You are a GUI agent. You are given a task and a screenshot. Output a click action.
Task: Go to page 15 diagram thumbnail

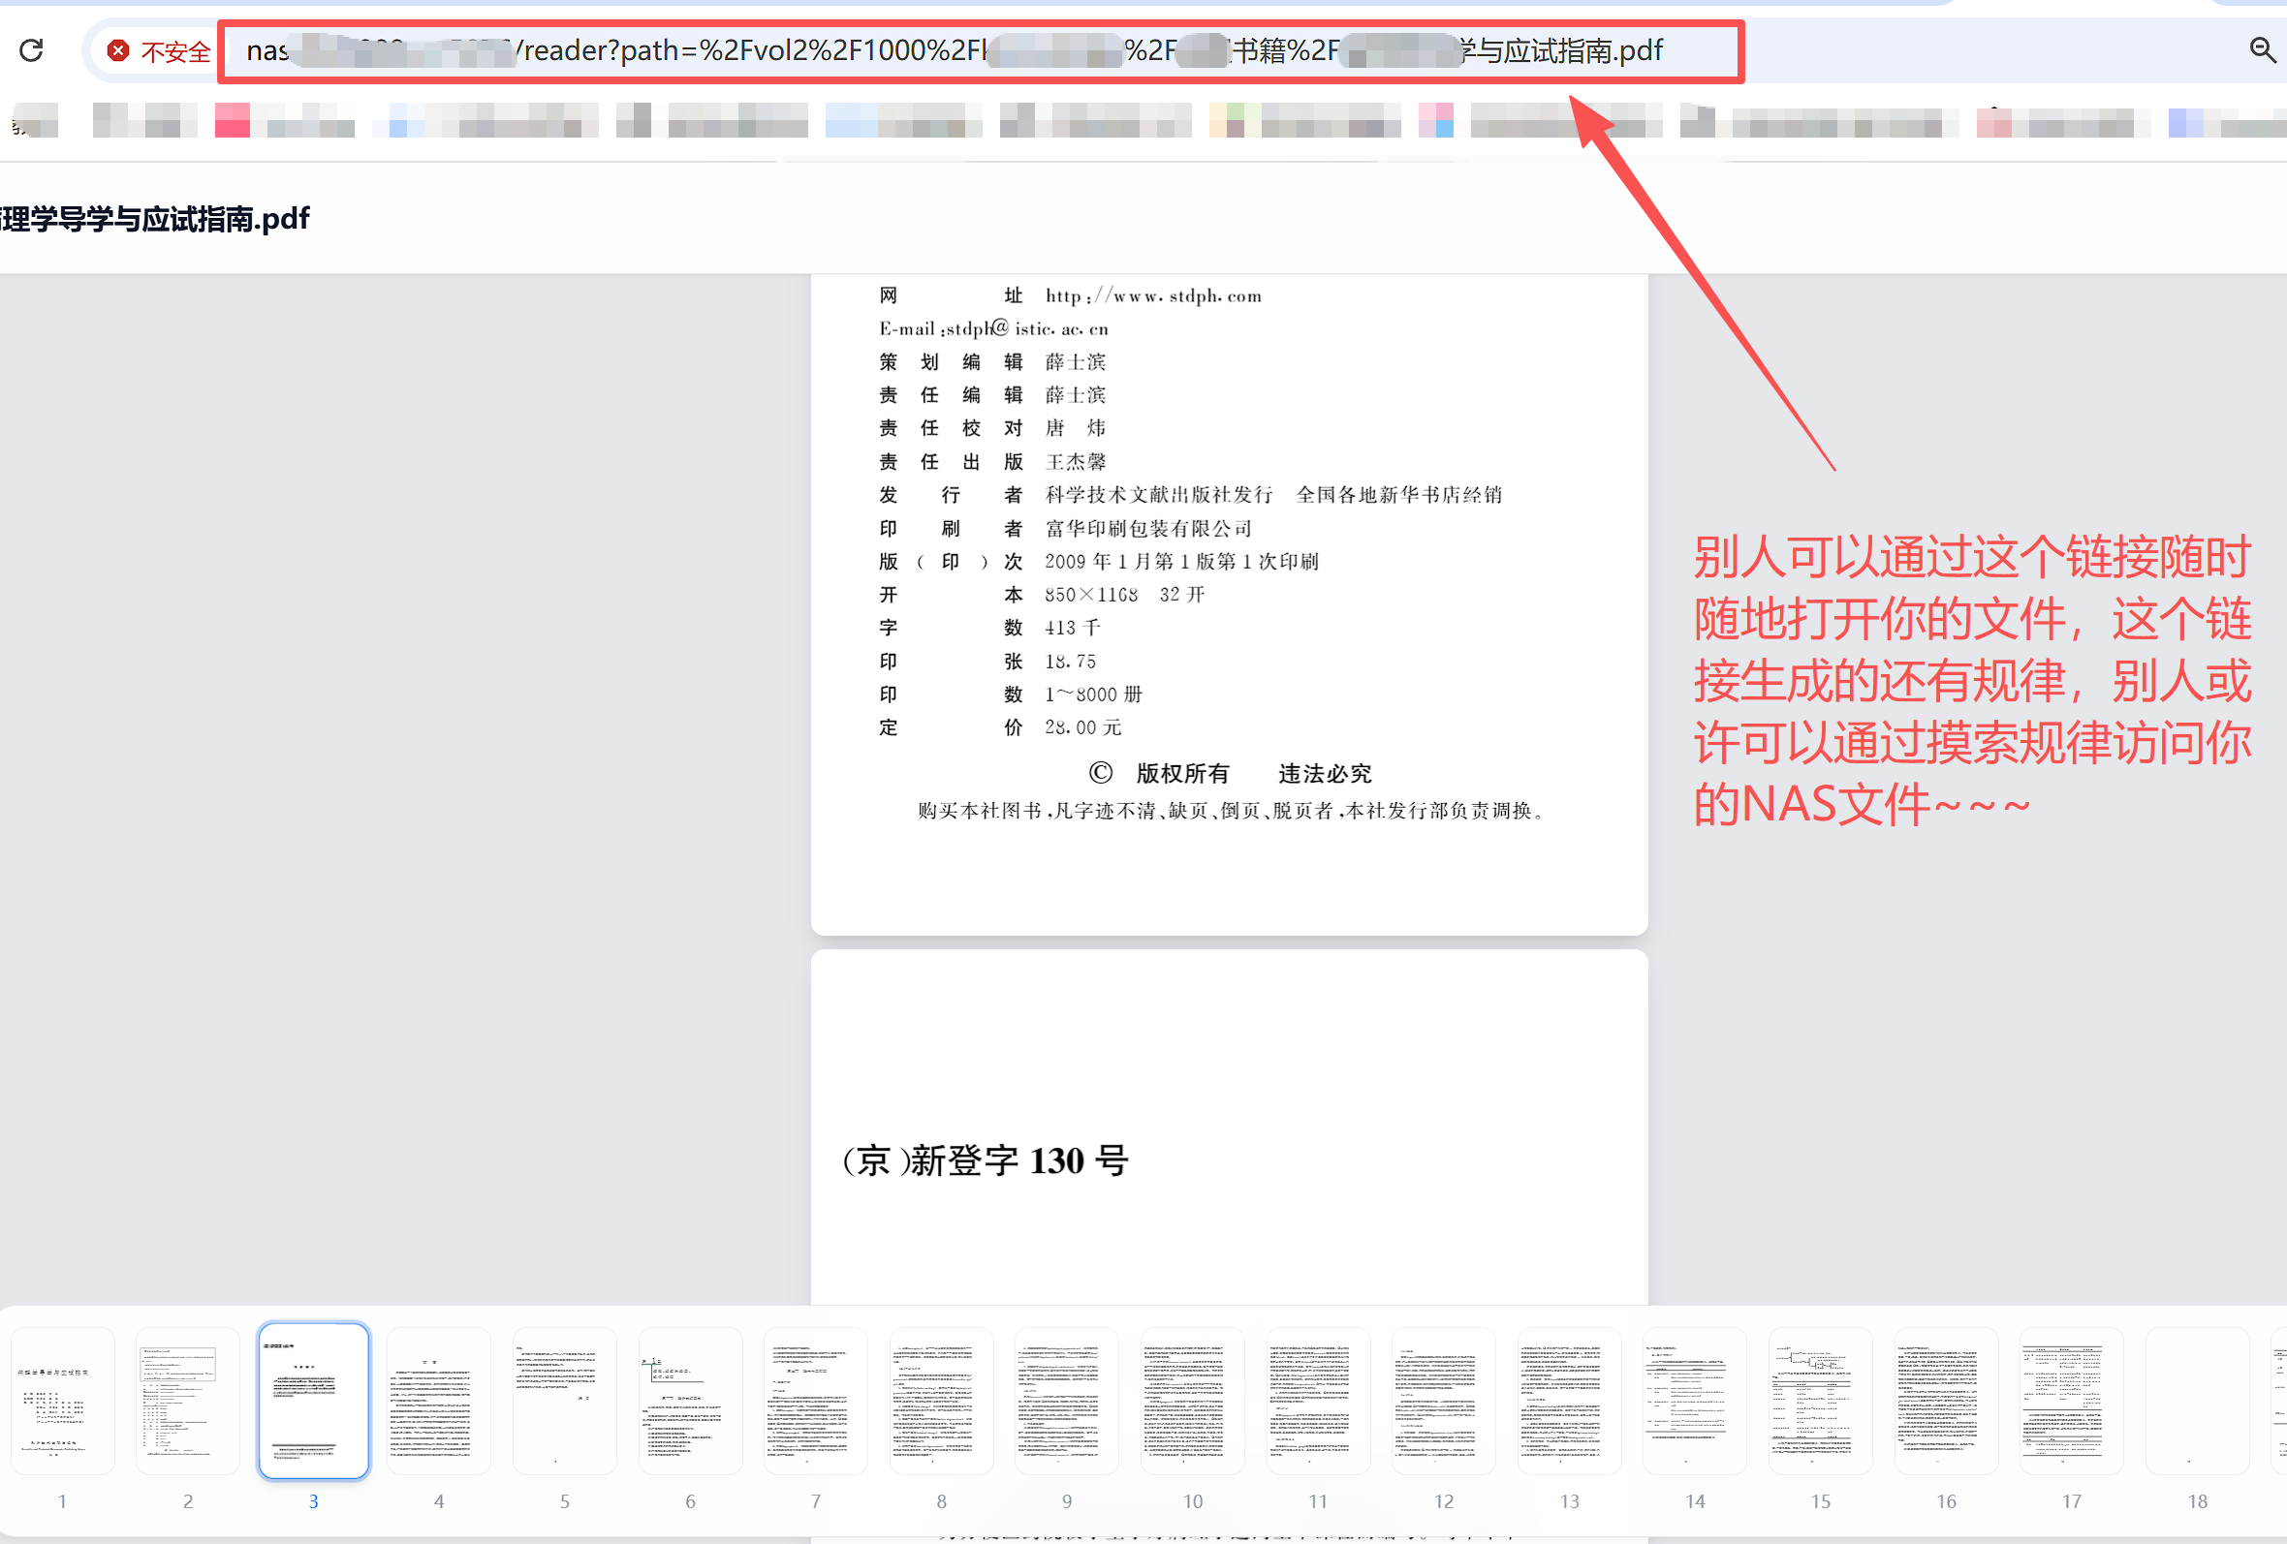(x=1821, y=1401)
